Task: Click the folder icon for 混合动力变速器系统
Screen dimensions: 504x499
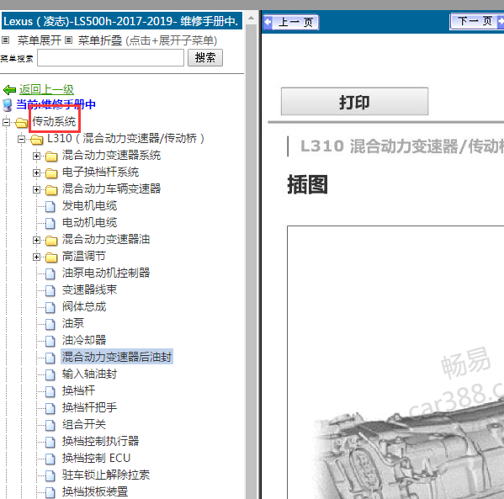Action: coord(51,157)
